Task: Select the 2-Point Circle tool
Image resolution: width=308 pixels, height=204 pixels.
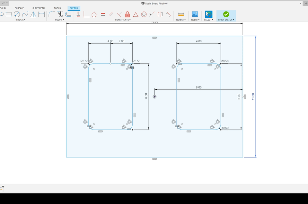Action: pyautogui.click(x=17, y=14)
